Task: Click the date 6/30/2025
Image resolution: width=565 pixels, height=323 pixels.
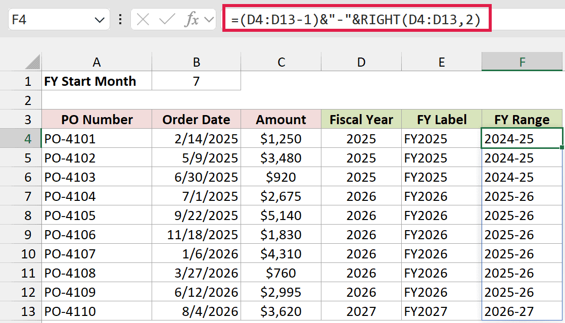Action: click(197, 177)
